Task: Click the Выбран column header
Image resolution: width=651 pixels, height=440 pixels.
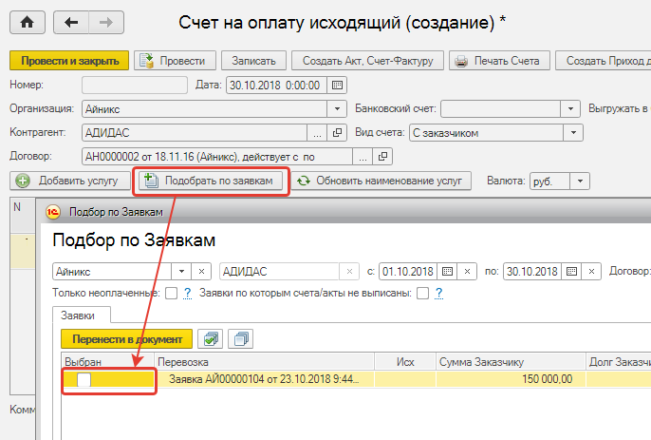Action: click(x=108, y=362)
